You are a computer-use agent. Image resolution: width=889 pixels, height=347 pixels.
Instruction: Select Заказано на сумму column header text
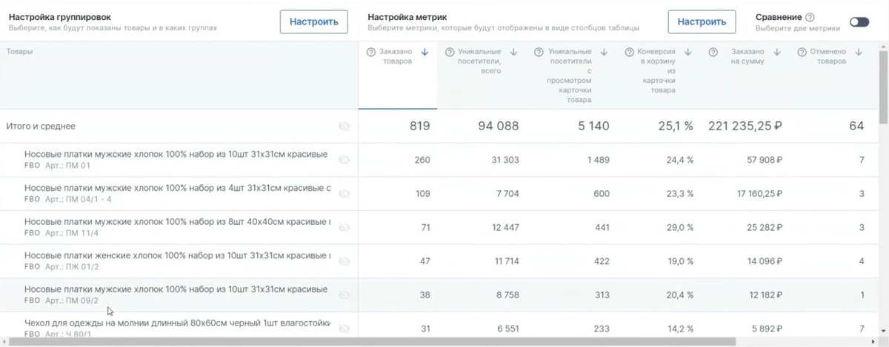(748, 56)
